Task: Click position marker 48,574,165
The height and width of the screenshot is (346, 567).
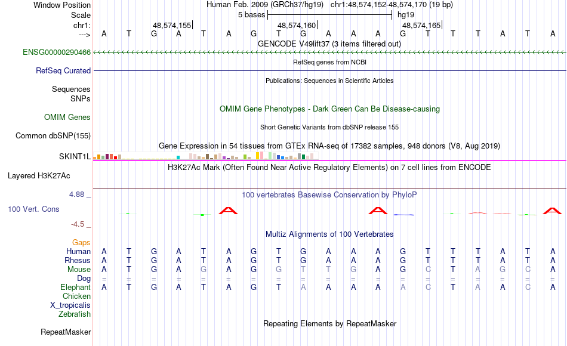Action: 422,25
